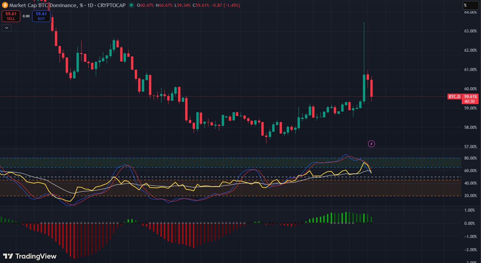Click the 80.00% oscillator scale label
481x263 pixels.
pyautogui.click(x=471, y=158)
